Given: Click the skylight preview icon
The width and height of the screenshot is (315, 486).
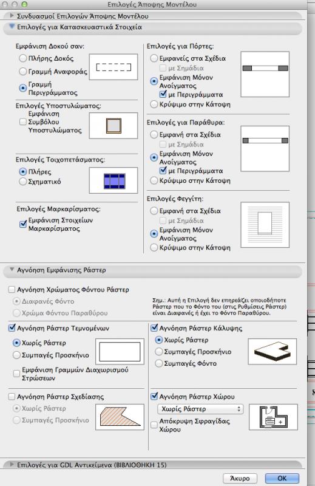Looking at the screenshot, I should pyautogui.click(x=265, y=225).
